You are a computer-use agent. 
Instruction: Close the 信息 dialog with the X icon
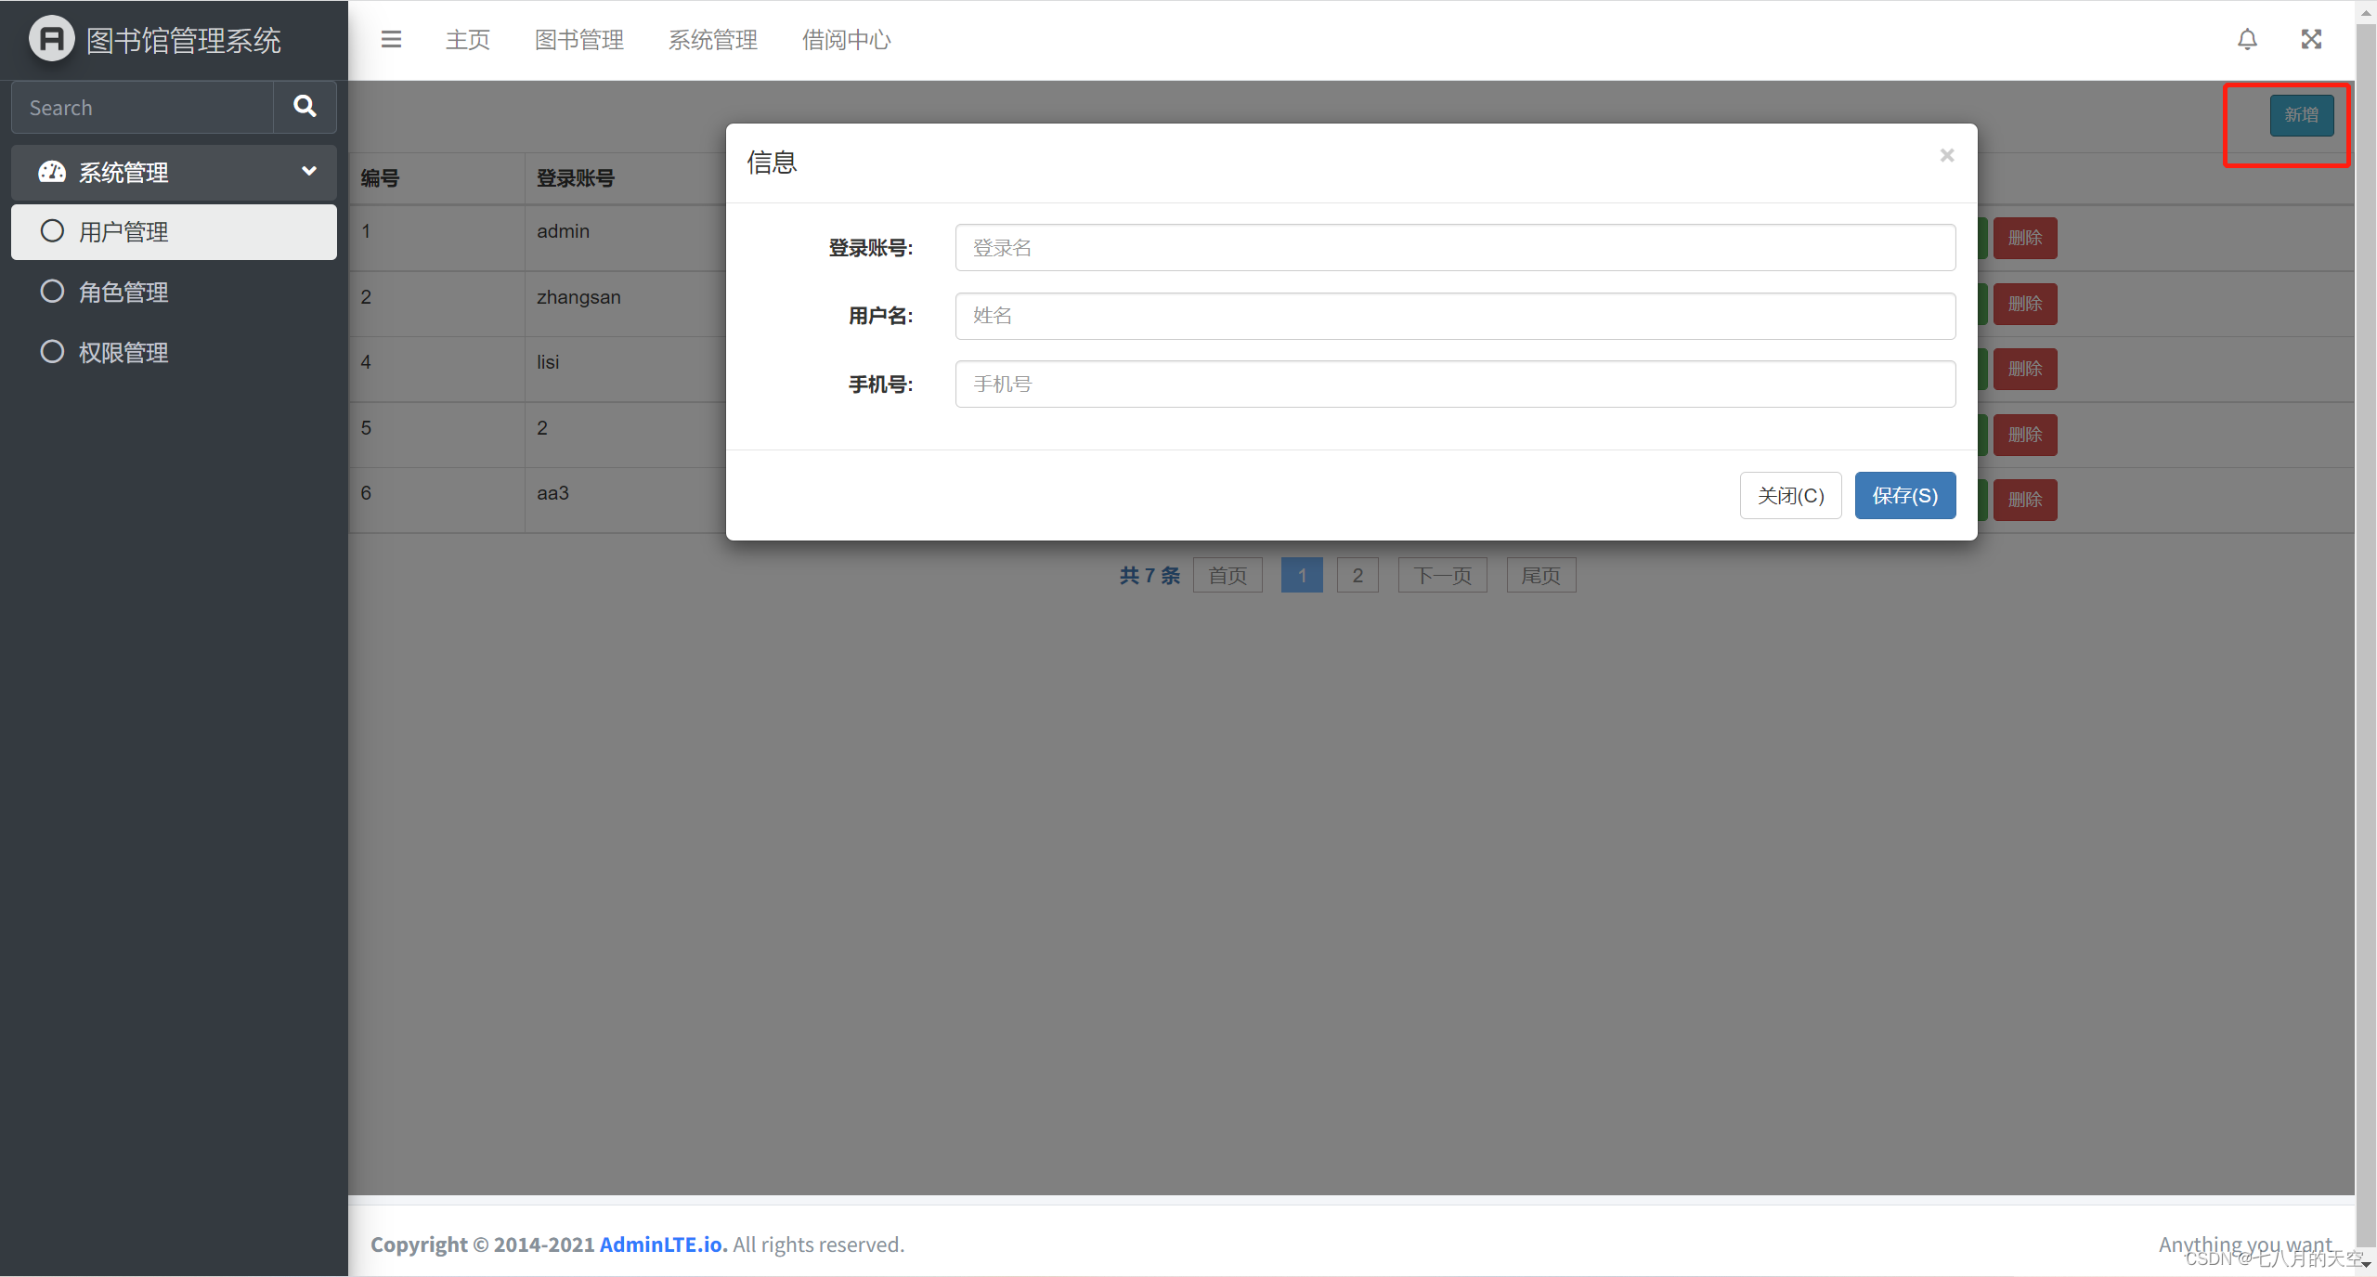point(1946,156)
